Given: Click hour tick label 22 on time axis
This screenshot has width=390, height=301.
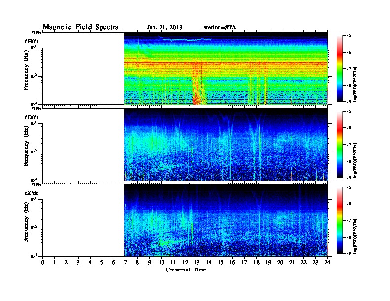Looking at the screenshot, I should tap(304, 262).
